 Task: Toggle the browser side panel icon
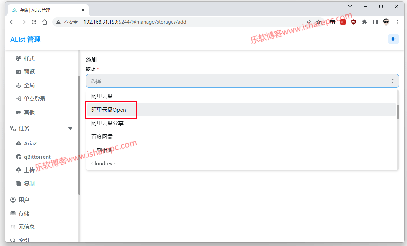click(375, 22)
